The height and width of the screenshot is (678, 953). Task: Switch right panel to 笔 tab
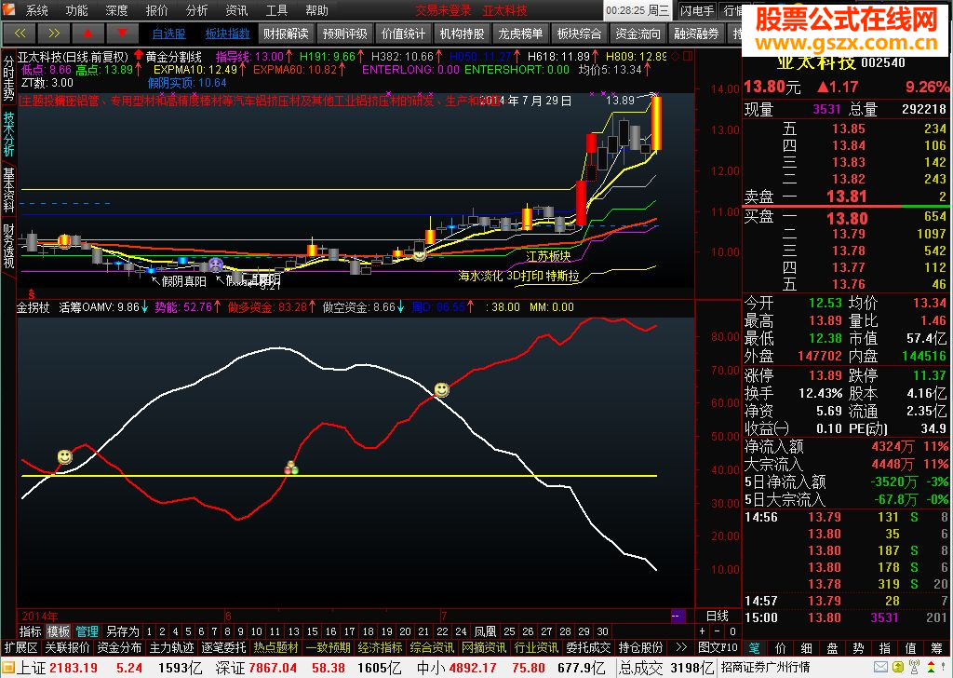click(754, 648)
